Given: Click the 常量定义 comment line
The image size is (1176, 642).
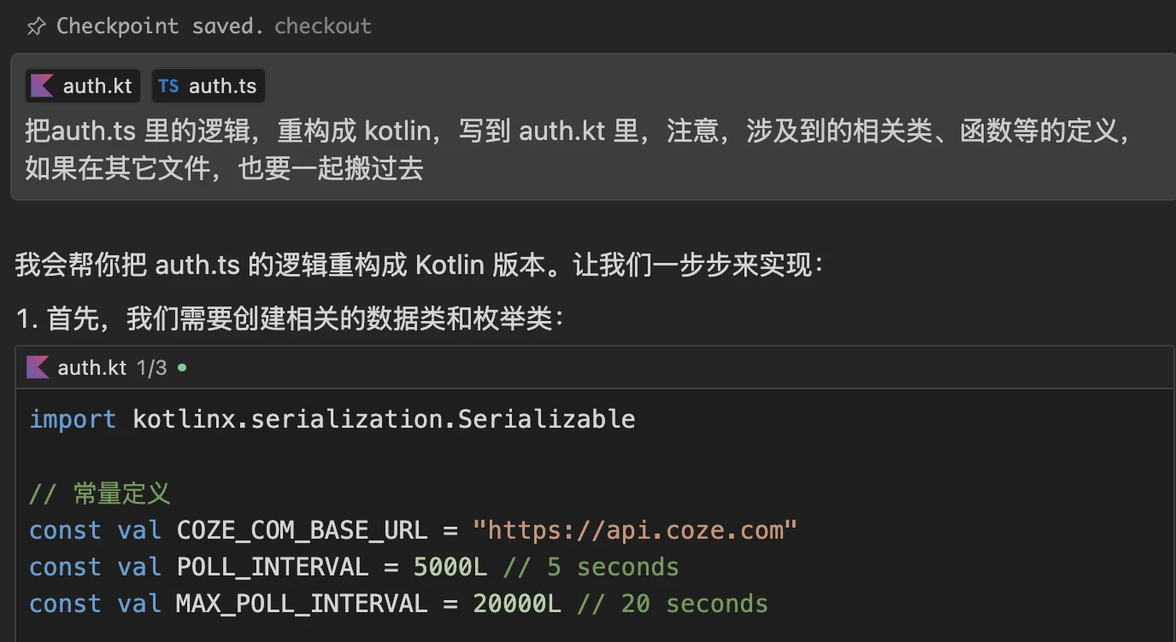Looking at the screenshot, I should [x=100, y=493].
